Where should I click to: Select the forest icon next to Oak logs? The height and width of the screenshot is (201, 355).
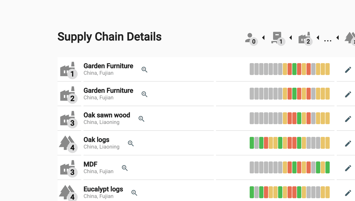point(69,143)
